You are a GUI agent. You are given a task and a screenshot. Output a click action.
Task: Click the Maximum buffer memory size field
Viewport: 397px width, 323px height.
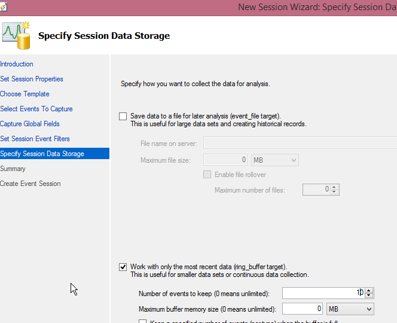303,309
